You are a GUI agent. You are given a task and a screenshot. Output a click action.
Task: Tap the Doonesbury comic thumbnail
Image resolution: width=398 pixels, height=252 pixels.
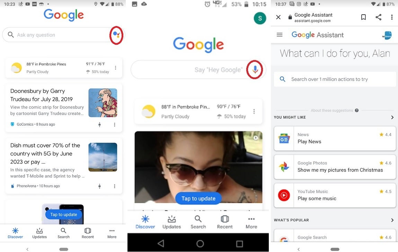click(103, 103)
